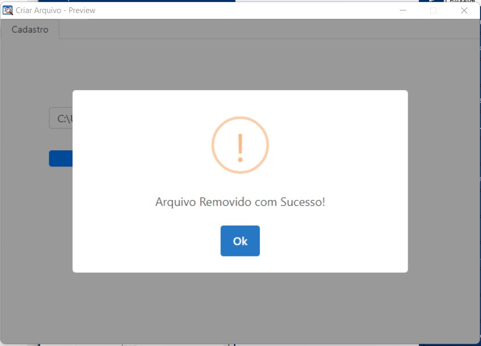Viewport: 481px width, 346px height.
Task: Click dimmed area right of the dialog box
Action: 443,183
